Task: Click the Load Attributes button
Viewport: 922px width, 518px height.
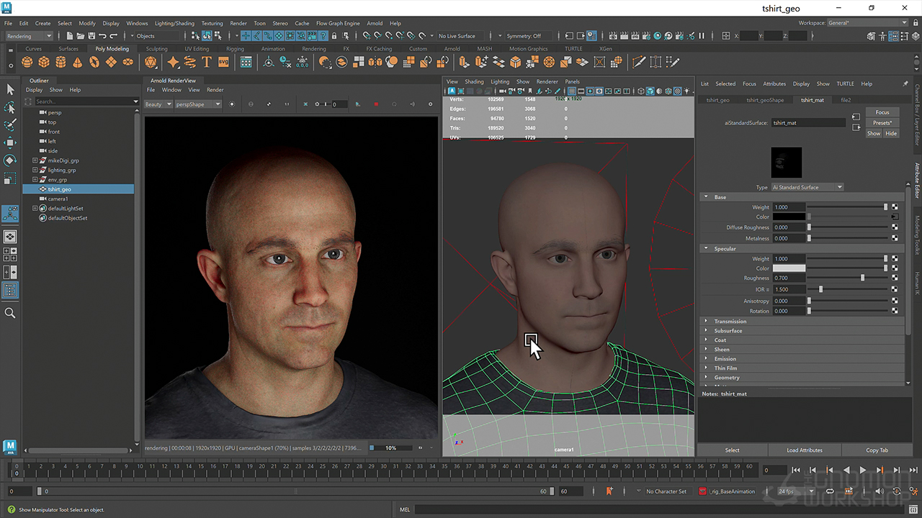Action: point(804,450)
